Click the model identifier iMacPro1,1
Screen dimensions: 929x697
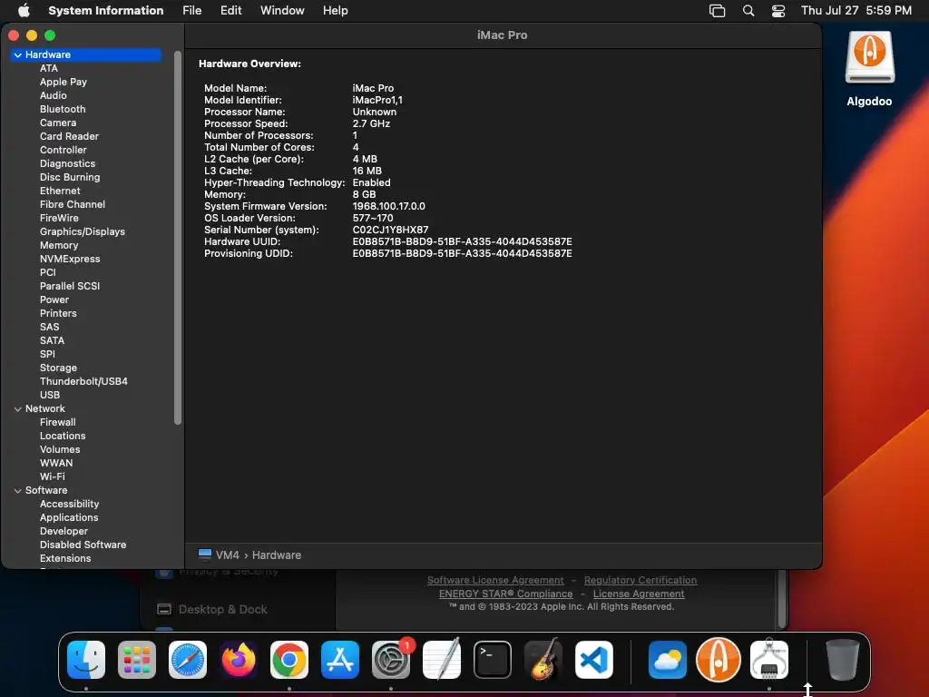[377, 100]
